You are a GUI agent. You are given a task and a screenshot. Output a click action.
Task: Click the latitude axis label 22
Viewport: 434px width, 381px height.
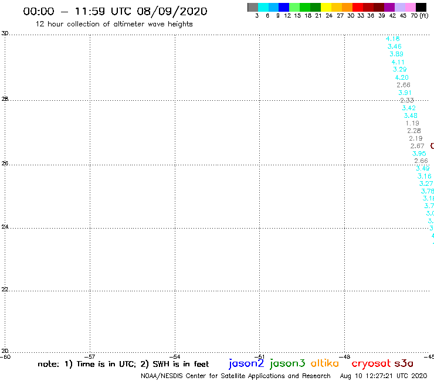pos(5,290)
